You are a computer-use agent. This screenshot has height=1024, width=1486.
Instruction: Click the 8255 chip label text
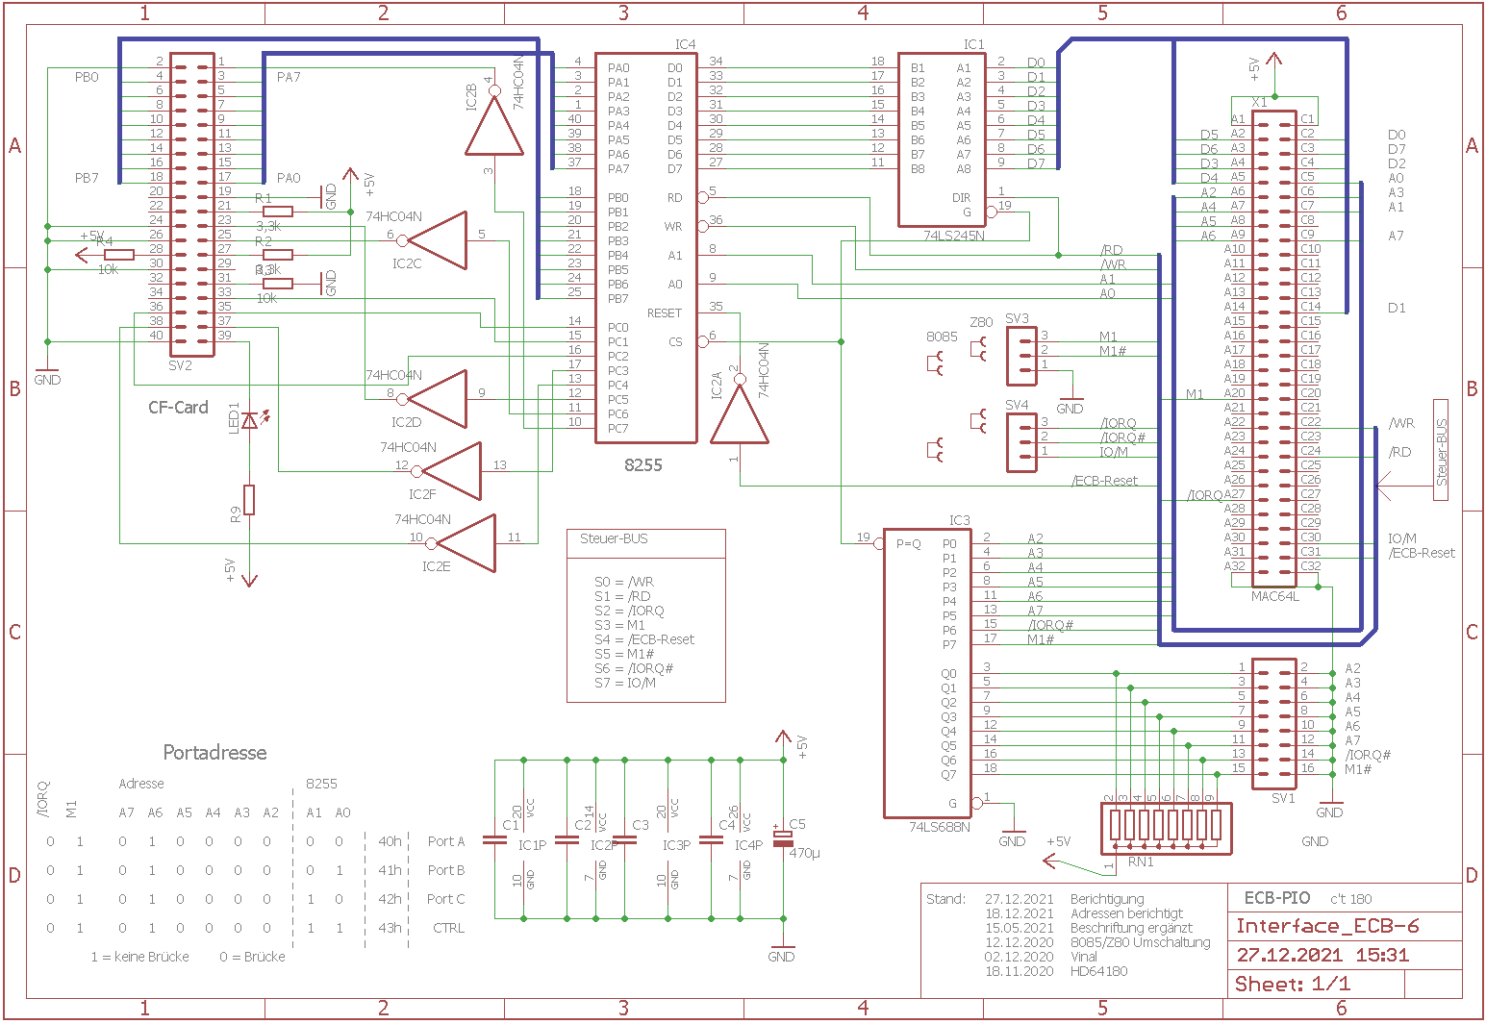coord(643,465)
